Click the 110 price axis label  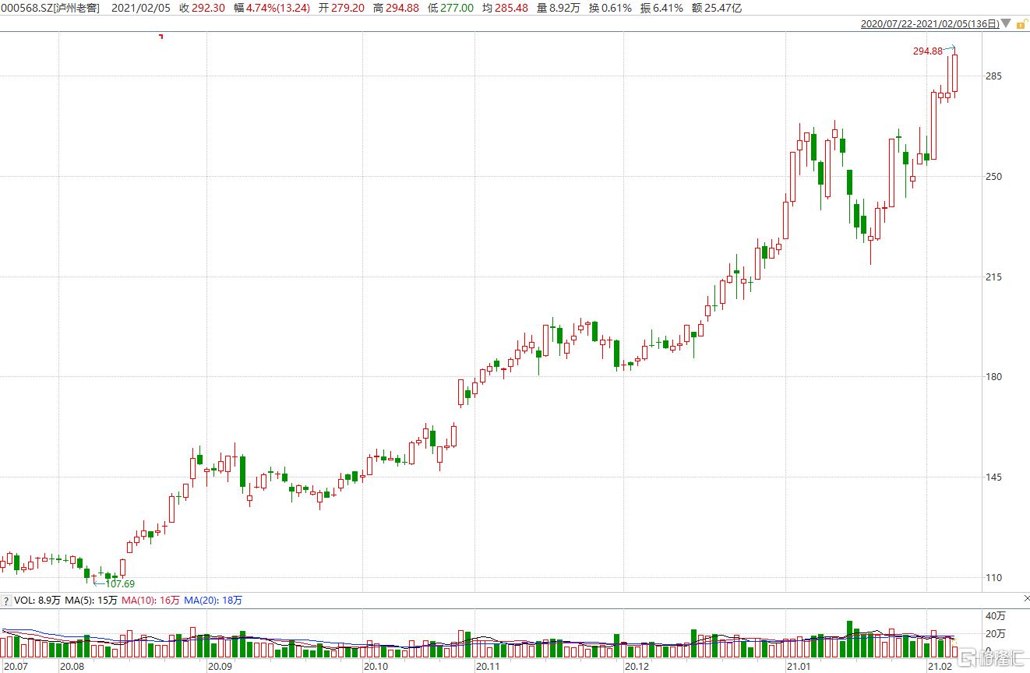[x=993, y=578]
